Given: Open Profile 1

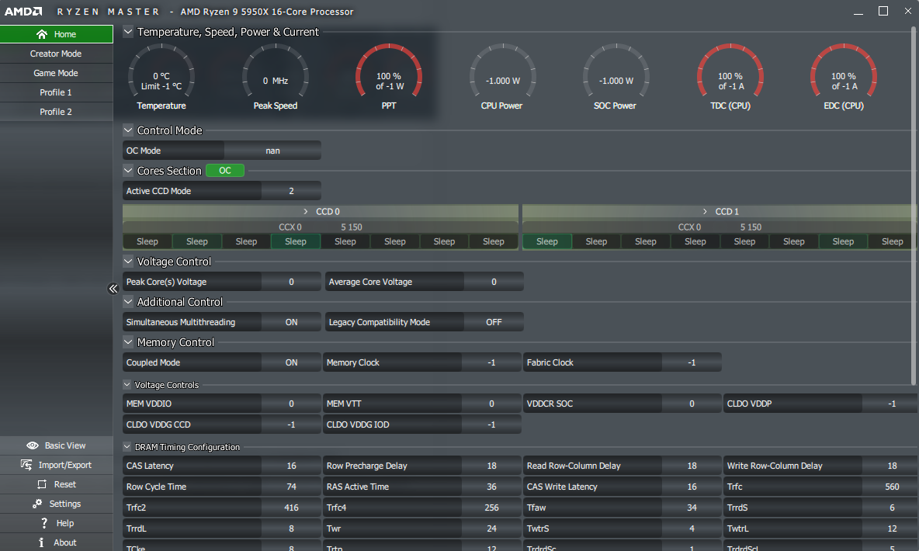Looking at the screenshot, I should point(56,92).
